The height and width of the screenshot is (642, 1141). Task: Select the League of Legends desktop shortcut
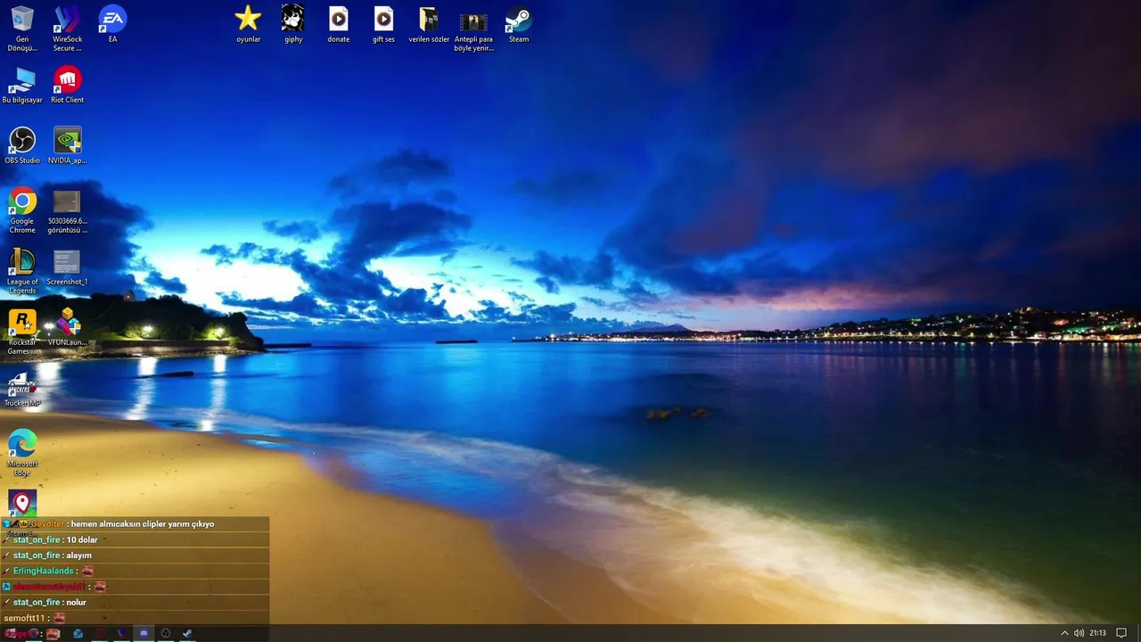tap(22, 272)
